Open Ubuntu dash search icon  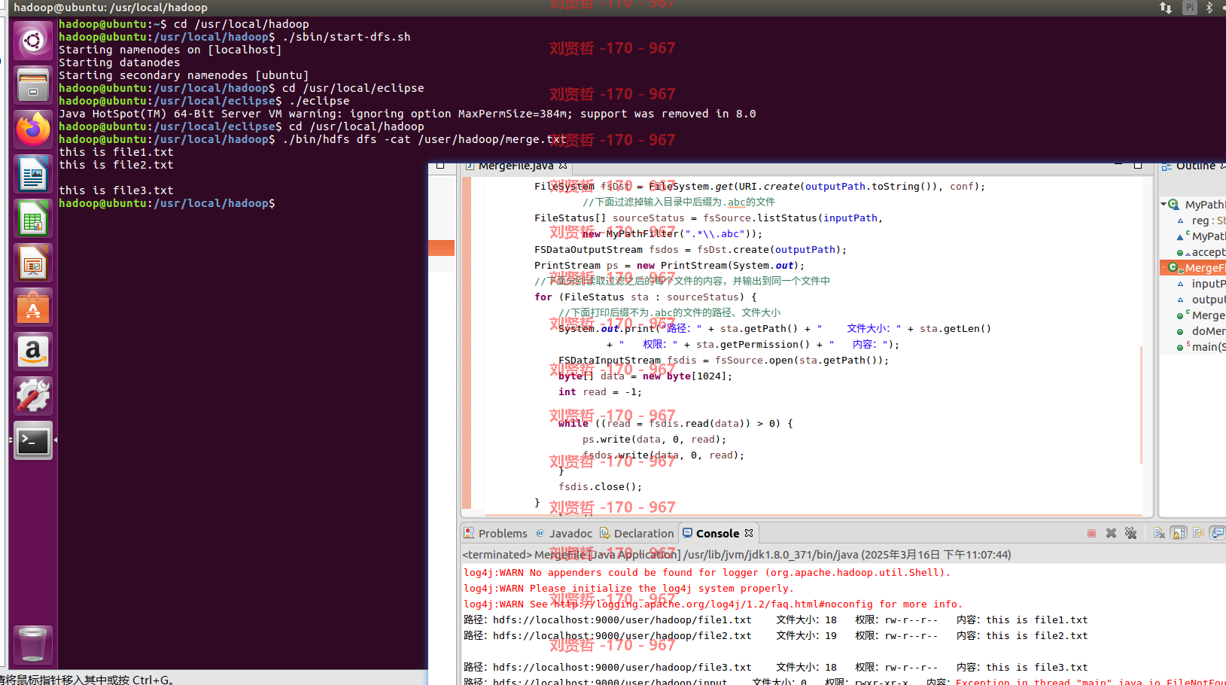tap(33, 41)
